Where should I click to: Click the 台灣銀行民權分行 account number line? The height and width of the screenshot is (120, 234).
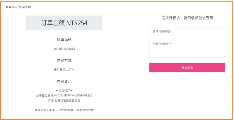(x=64, y=95)
